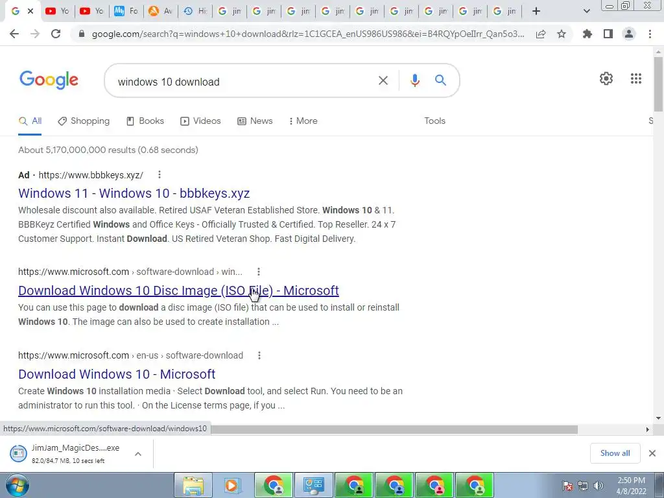This screenshot has height=498, width=664.
Task: Open Download Windows 10 - Microsoft link
Action: (117, 374)
